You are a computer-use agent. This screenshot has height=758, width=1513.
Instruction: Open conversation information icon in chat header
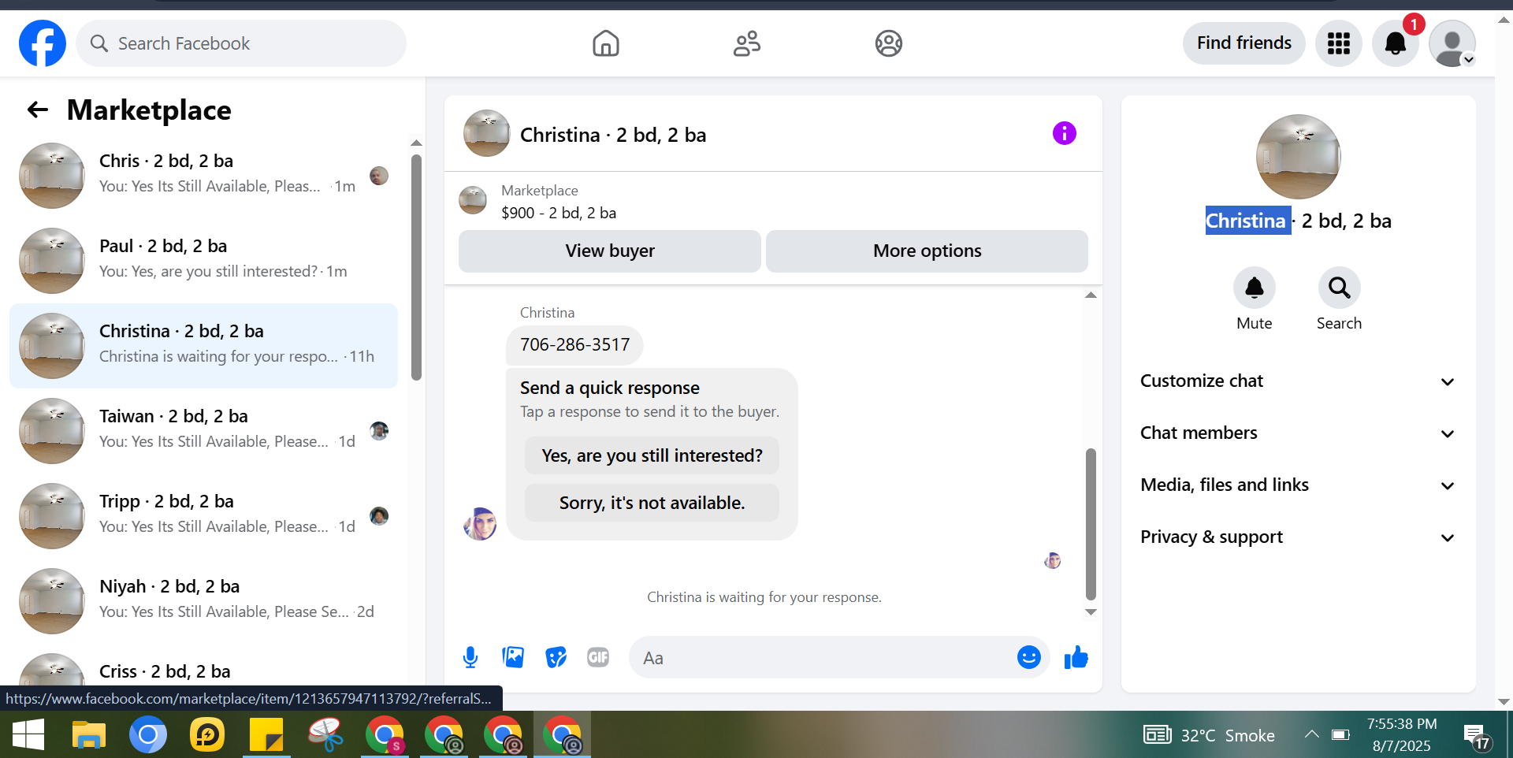coord(1065,133)
